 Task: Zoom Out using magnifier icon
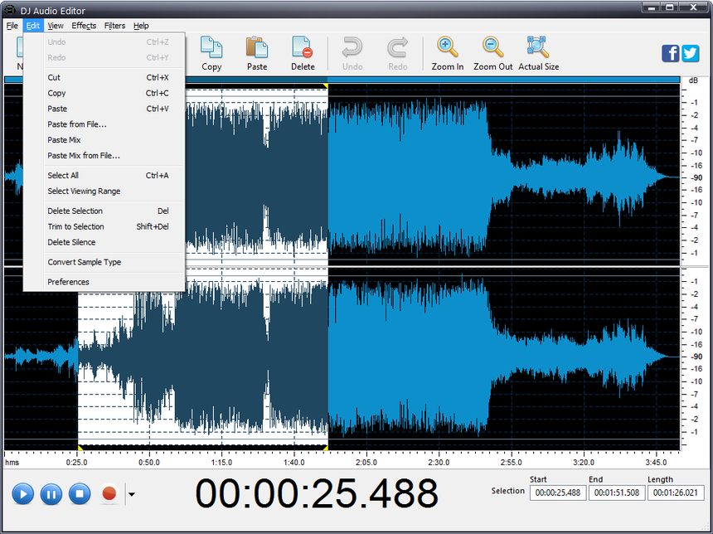[x=493, y=47]
